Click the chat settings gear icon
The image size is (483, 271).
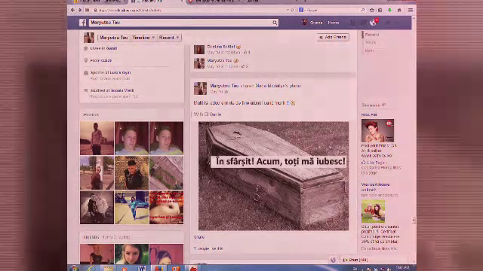pyautogui.click(x=333, y=260)
